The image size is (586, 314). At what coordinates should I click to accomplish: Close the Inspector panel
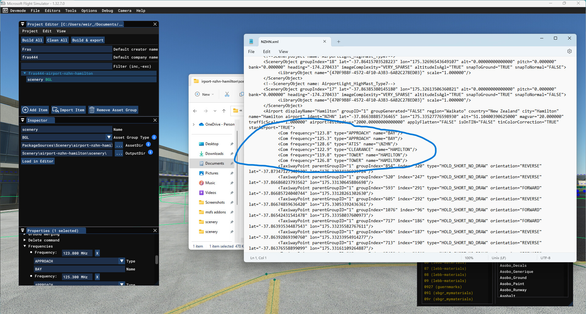pos(155,120)
